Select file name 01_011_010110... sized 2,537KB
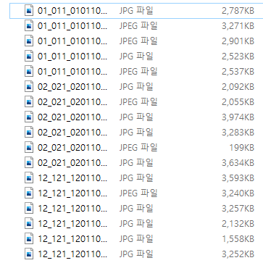 pos(72,72)
